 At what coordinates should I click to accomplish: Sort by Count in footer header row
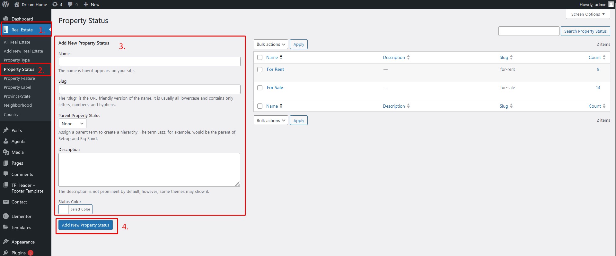[597, 106]
